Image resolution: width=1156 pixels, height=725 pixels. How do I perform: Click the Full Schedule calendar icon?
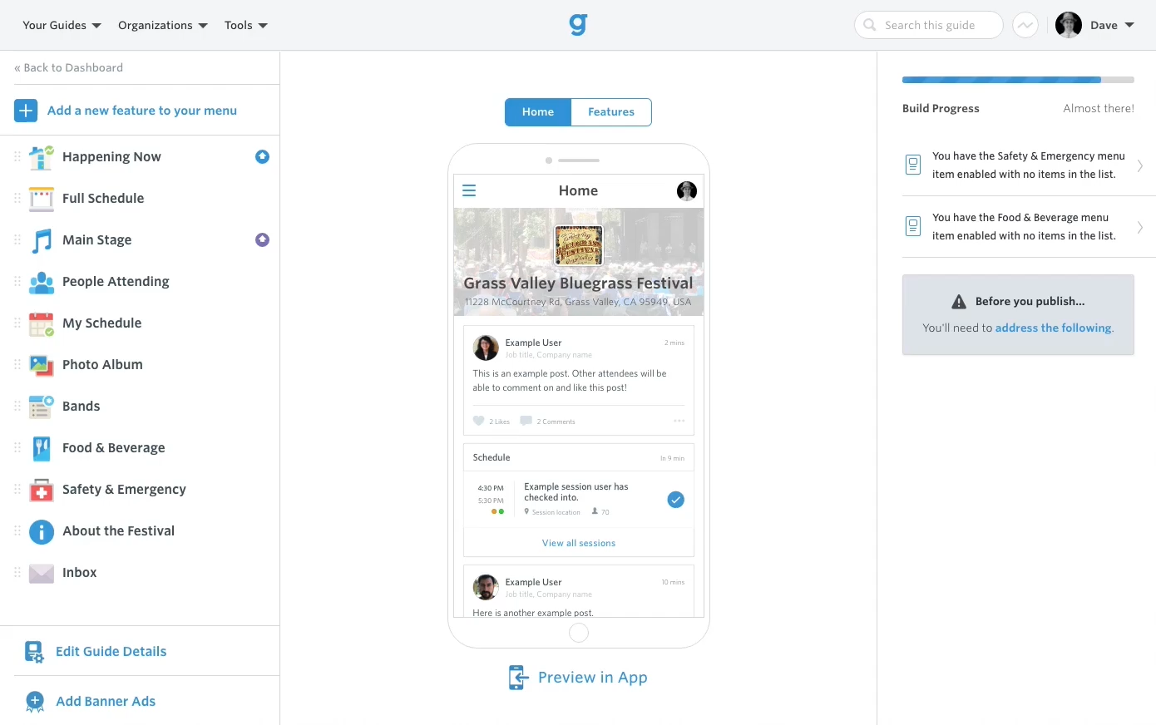(41, 199)
